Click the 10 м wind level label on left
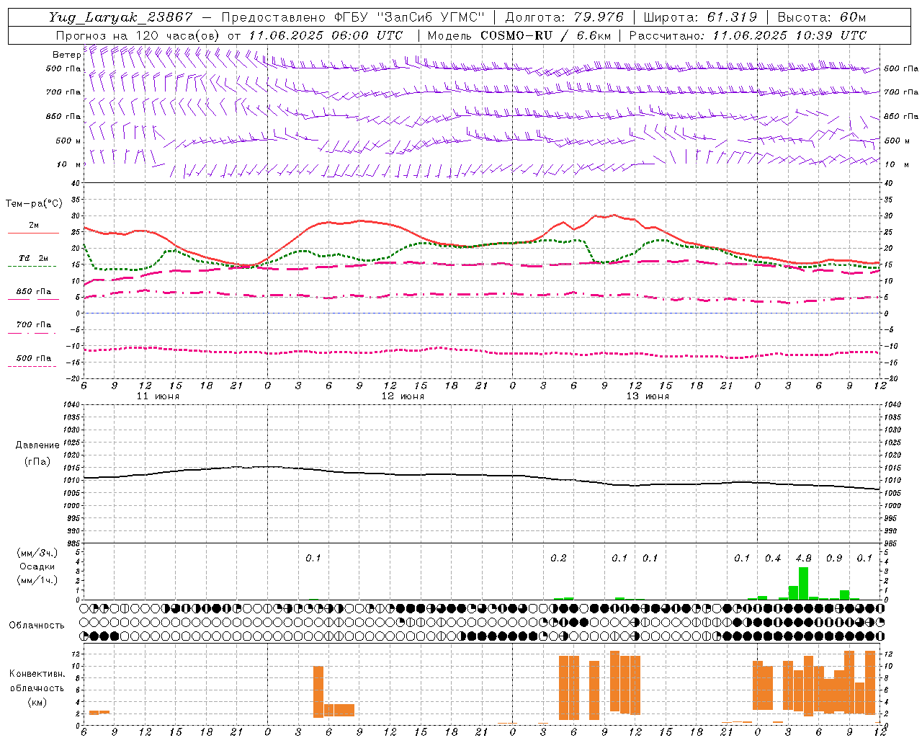Viewport: 922px width, 738px height. (x=69, y=164)
